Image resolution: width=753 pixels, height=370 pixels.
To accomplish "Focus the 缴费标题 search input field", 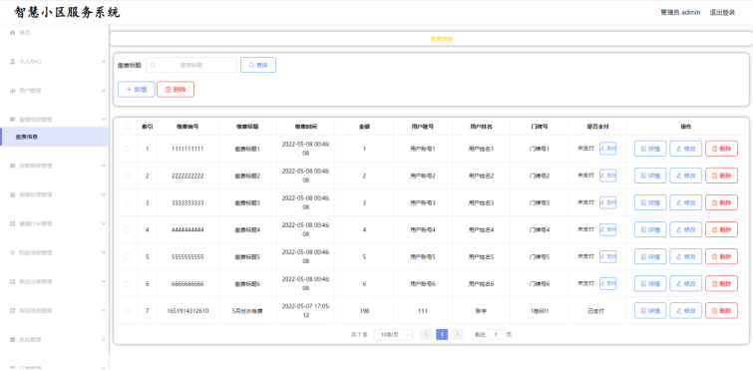I will pos(191,65).
